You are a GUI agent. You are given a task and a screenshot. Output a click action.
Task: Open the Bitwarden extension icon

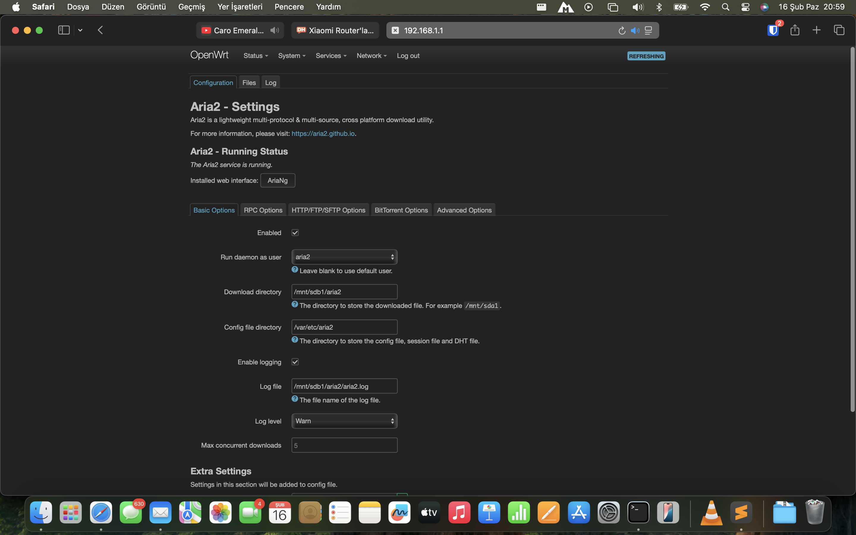click(773, 30)
